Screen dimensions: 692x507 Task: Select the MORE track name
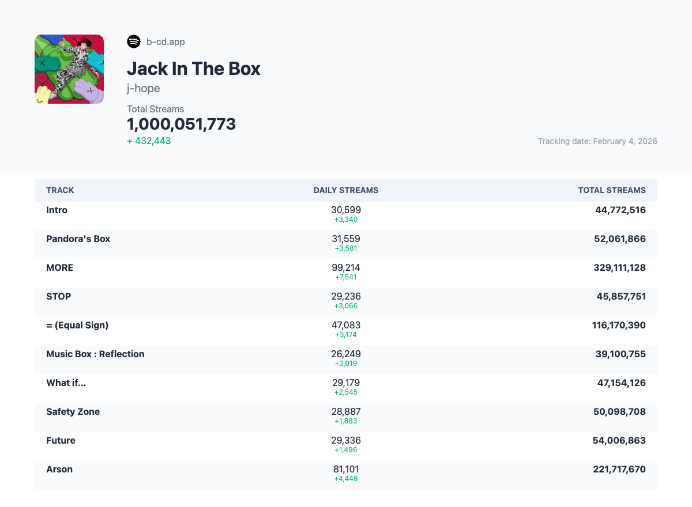point(59,268)
